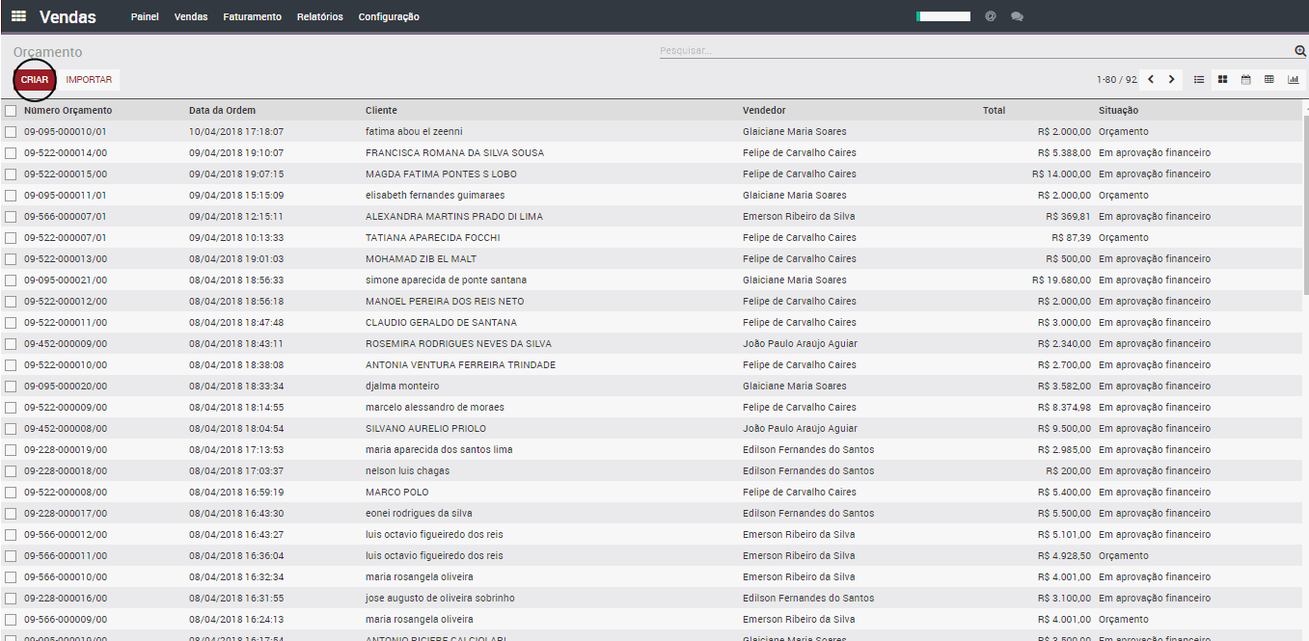
Task: Switch to list view
Action: 1199,80
